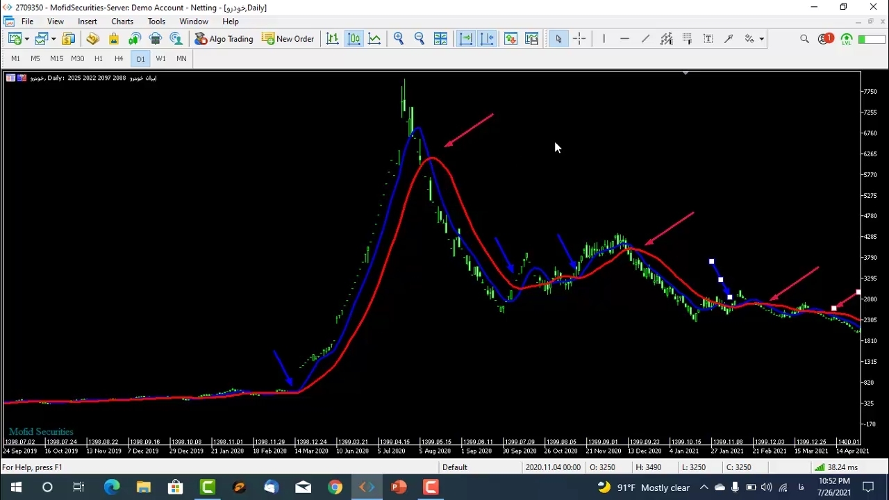Toggle the chart auto scroll button
Viewport: 889px width, 500px height.
click(466, 39)
